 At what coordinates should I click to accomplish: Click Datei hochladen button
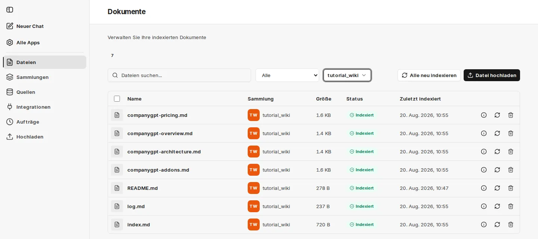click(492, 75)
